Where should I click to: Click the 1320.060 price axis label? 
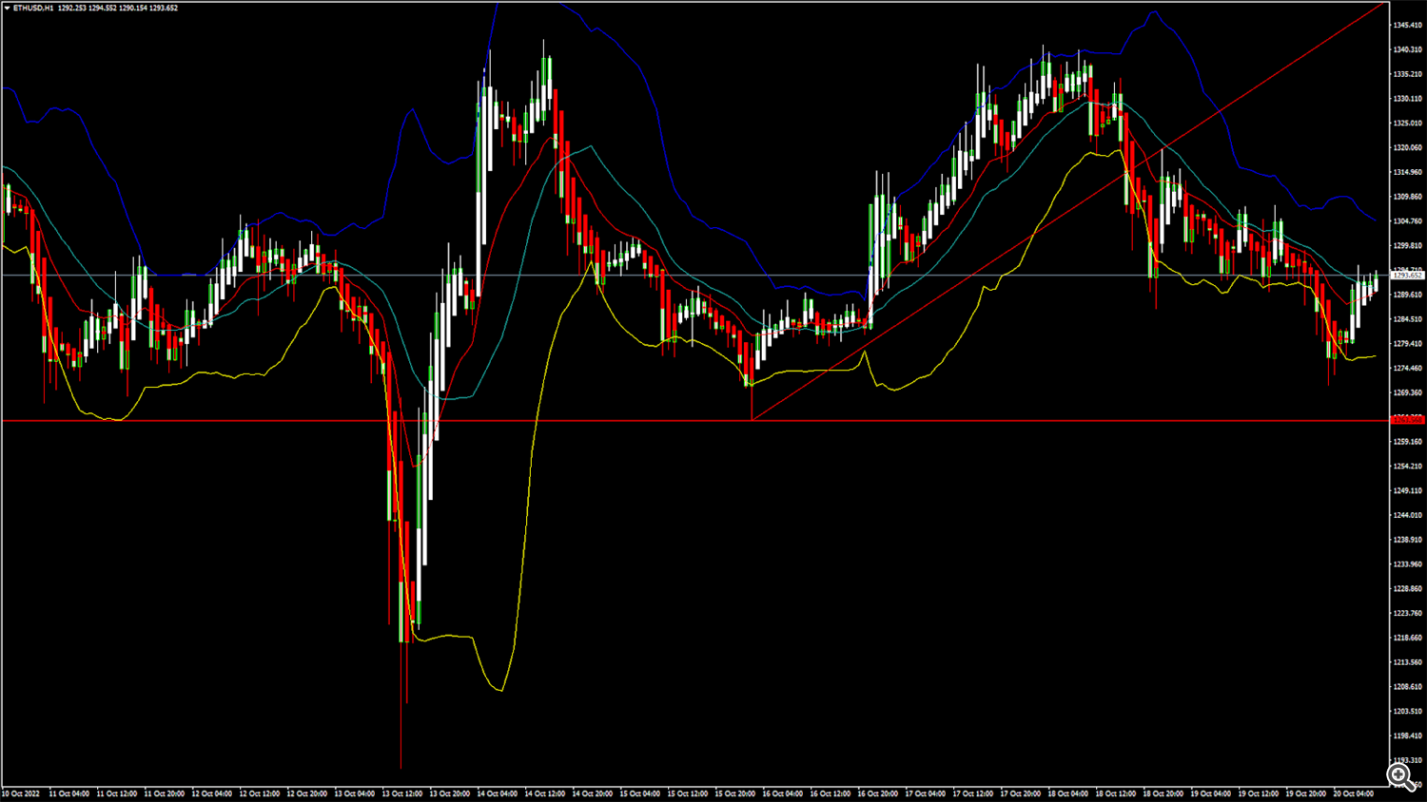pos(1407,147)
